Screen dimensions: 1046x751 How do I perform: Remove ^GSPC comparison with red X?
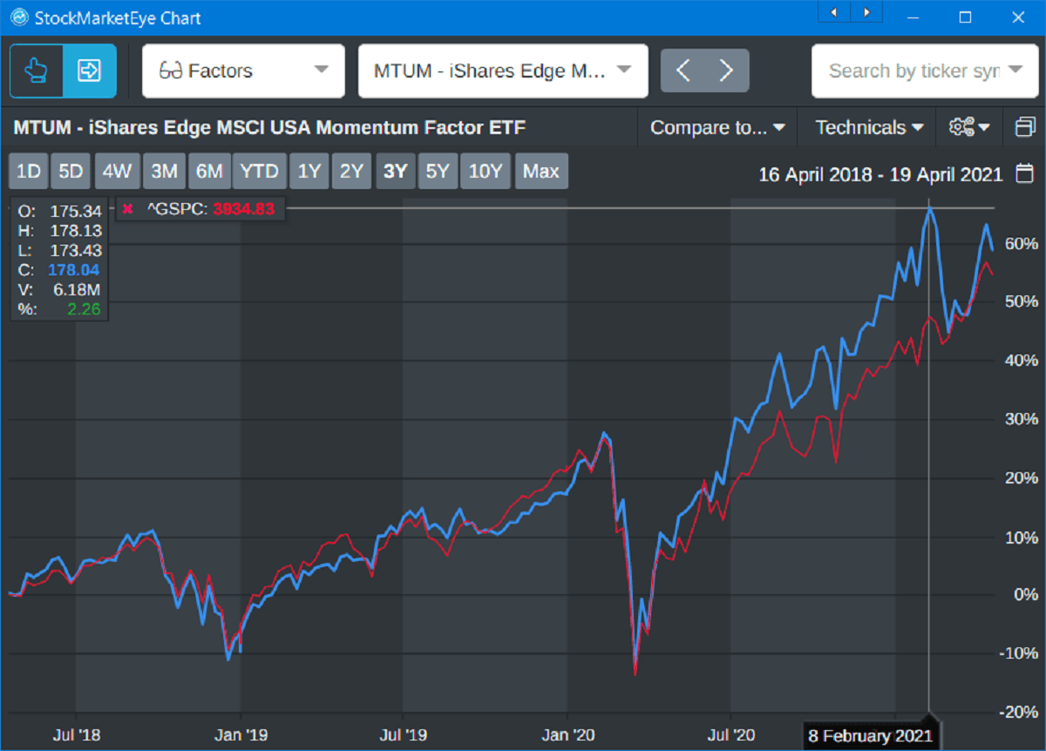click(x=127, y=209)
